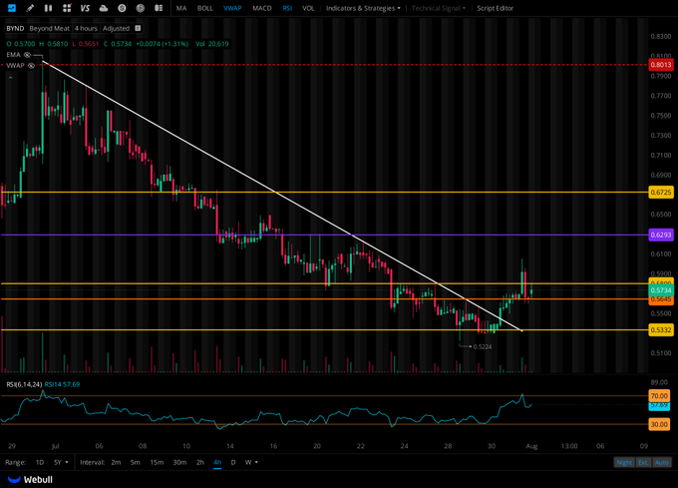Toggle the Ext. hours button
Screen dimensions: 678x488
click(x=643, y=462)
